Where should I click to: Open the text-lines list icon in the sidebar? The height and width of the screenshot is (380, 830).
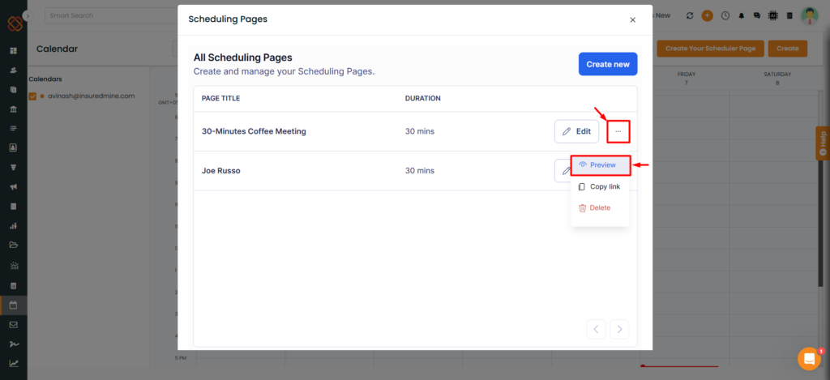[x=13, y=128]
